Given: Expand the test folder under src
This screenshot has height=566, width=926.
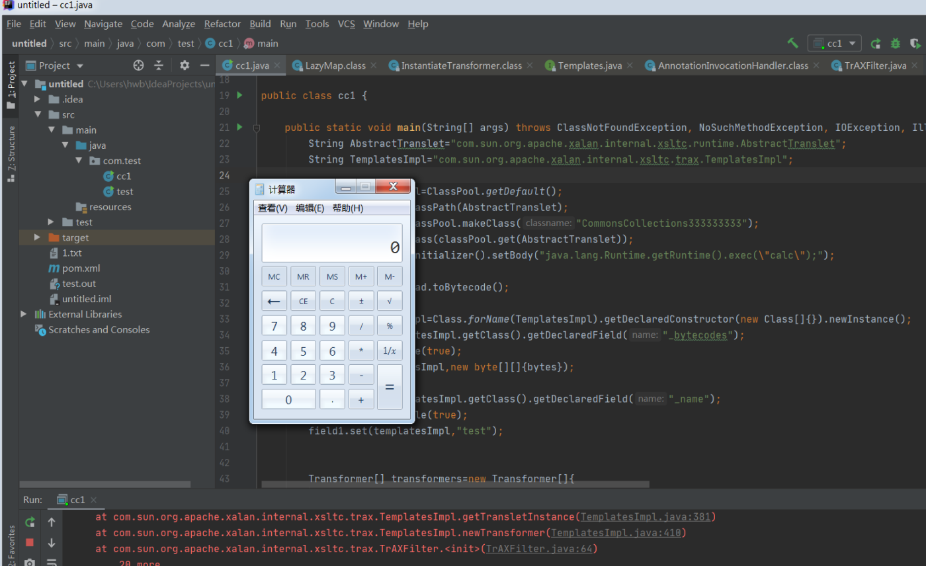Looking at the screenshot, I should pyautogui.click(x=51, y=222).
